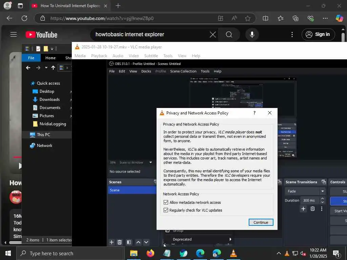
Task: Go up one folder in File Explorer
Action: click(x=53, y=68)
